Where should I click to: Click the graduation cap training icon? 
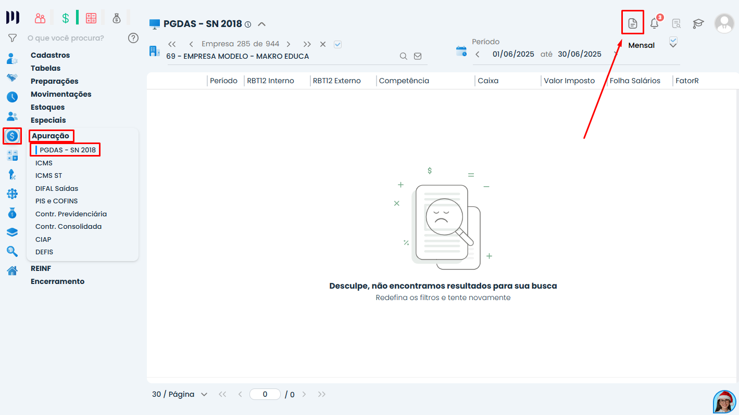[x=698, y=23]
